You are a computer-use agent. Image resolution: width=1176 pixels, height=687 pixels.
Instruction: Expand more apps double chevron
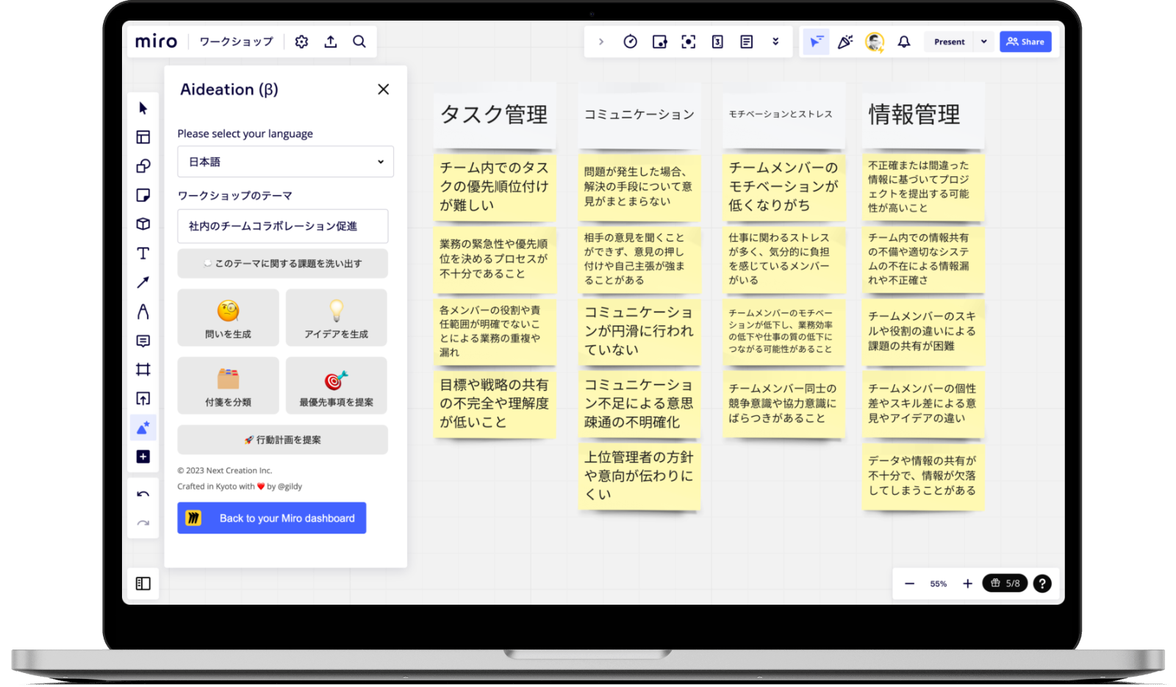pyautogui.click(x=775, y=42)
